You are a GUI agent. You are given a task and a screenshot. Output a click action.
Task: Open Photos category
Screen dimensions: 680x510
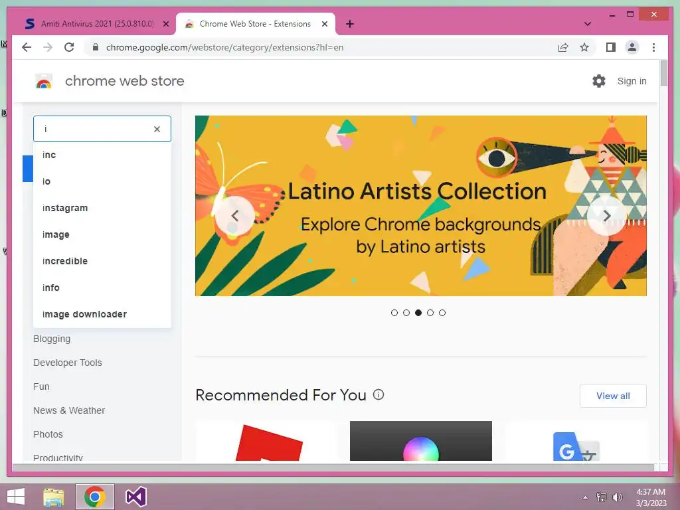[48, 434]
